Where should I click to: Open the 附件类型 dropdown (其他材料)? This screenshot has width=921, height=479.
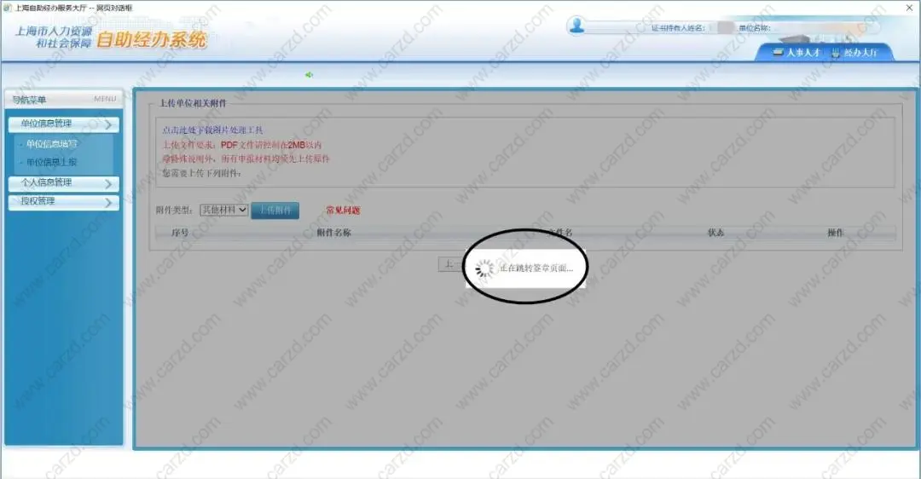point(223,210)
